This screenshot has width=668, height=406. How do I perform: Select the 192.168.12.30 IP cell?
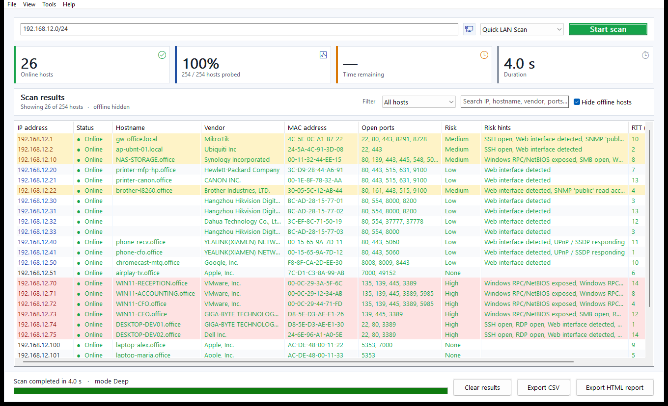pyautogui.click(x=44, y=201)
